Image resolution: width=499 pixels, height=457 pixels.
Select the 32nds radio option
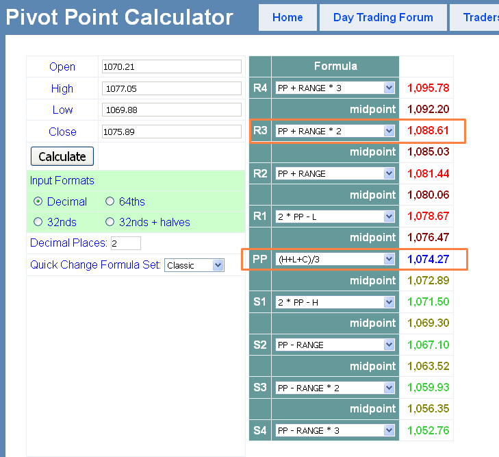38,222
